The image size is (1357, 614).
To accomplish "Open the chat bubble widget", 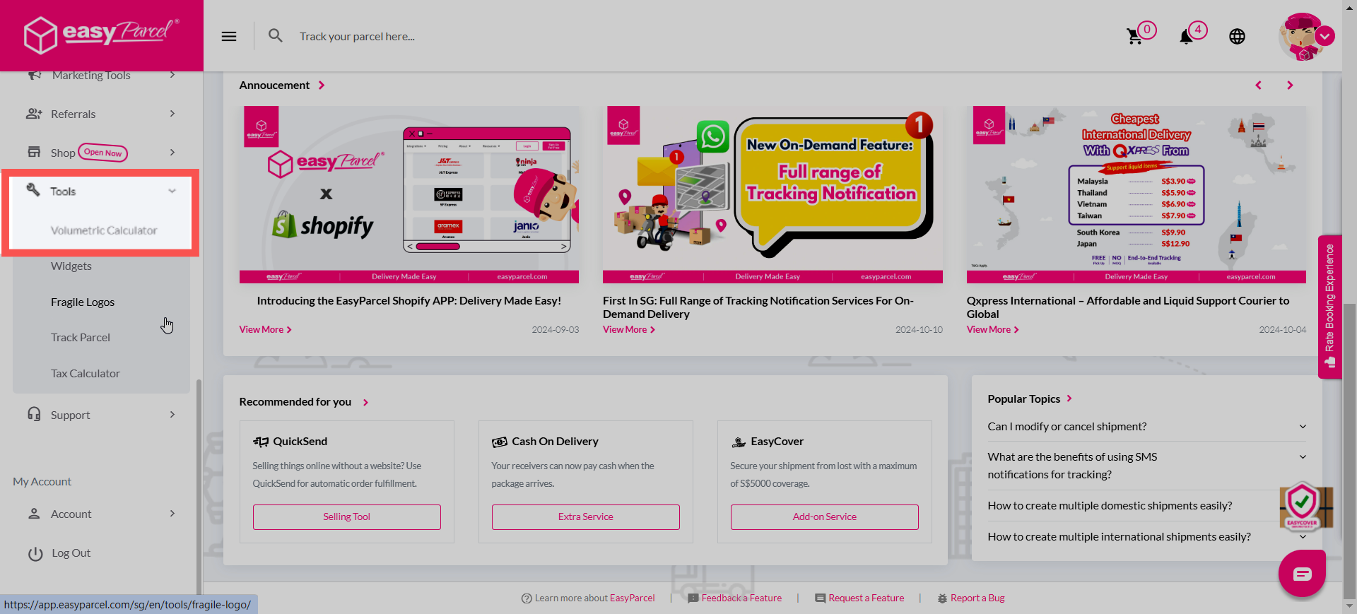I will click(1302, 574).
